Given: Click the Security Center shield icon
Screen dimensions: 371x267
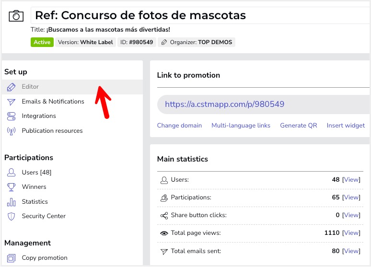Looking at the screenshot, I should pos(12,216).
